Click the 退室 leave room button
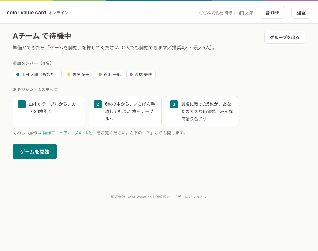This screenshot has height=251, width=318. [301, 13]
